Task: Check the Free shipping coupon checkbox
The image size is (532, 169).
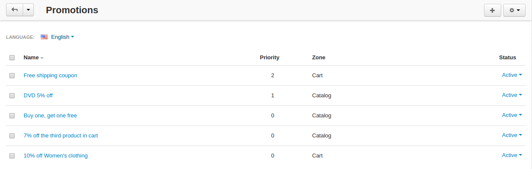Action: 12,76
